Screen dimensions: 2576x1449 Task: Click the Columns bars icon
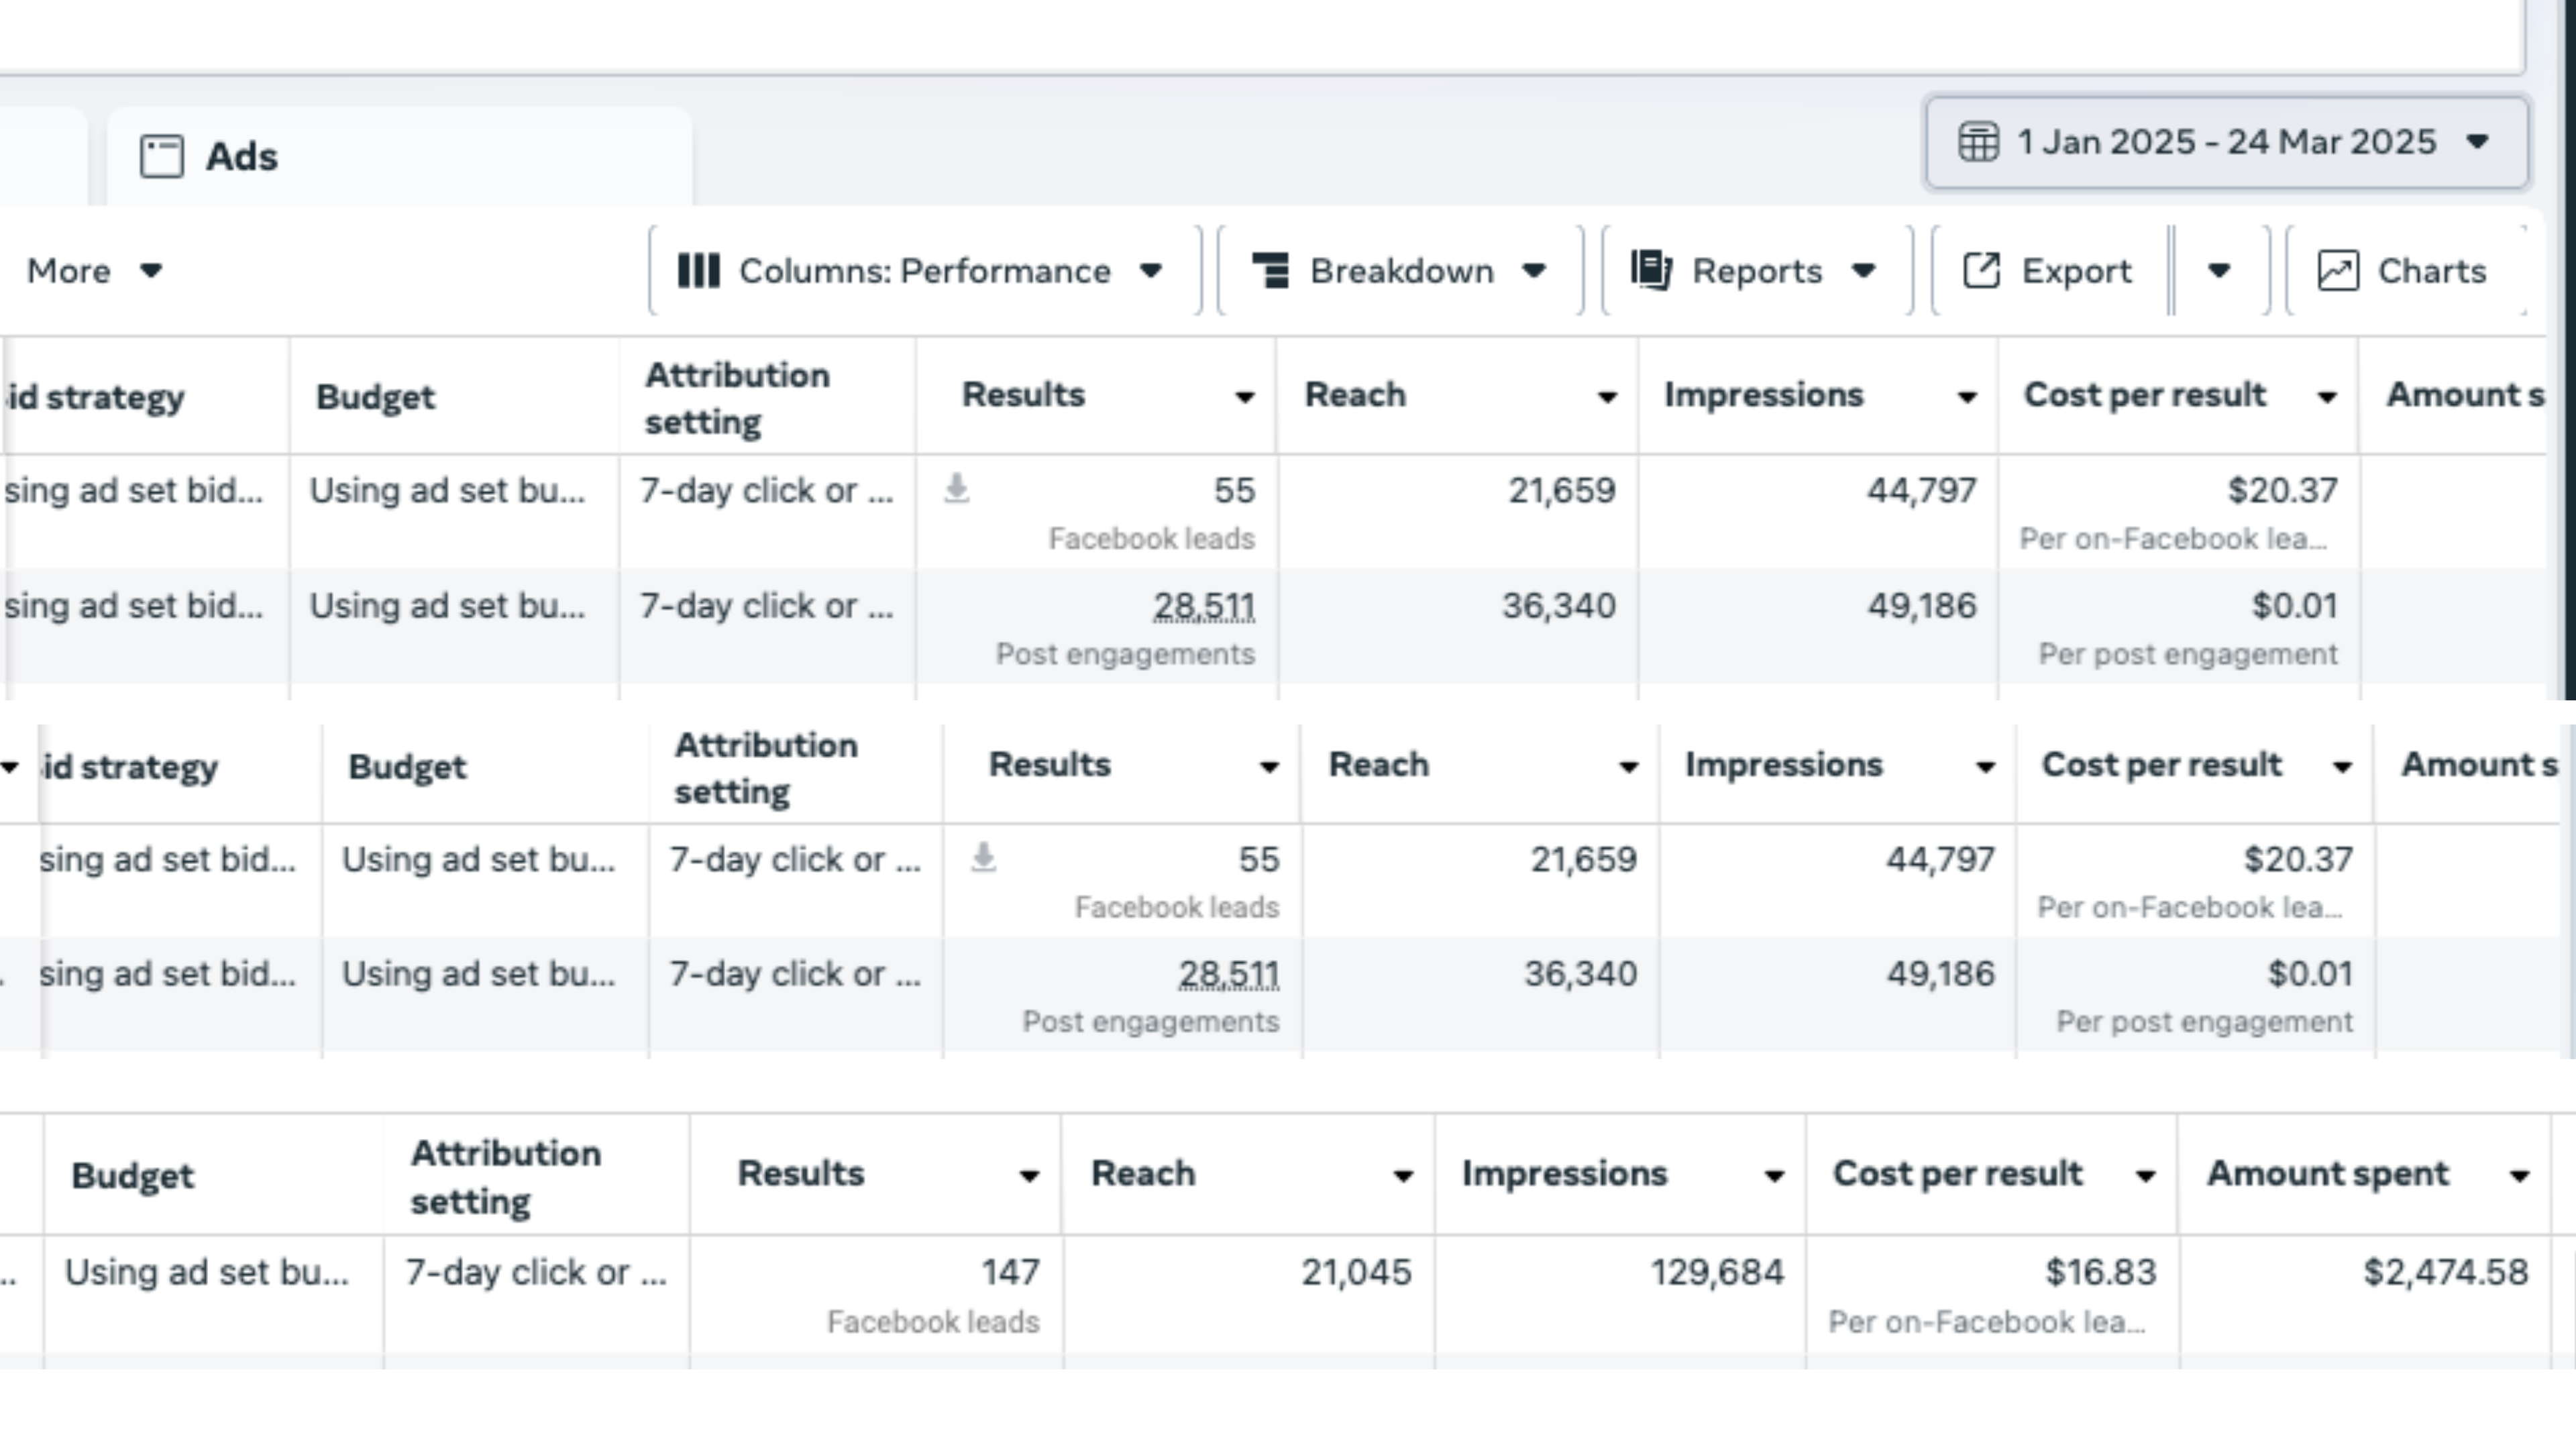pos(698,271)
